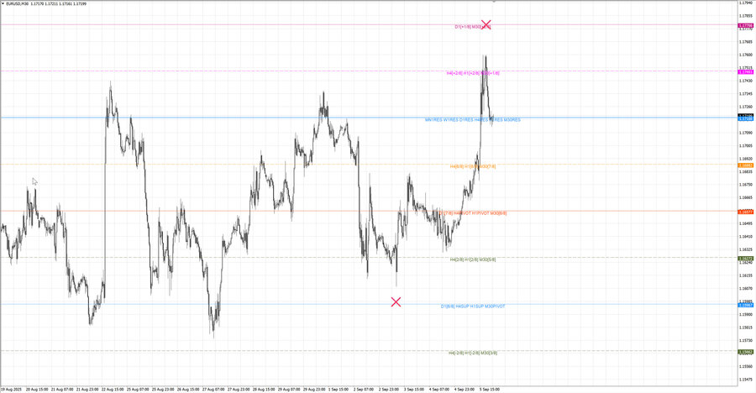Click the 1.16665 price scale value
The image size is (756, 393).
pos(745,197)
